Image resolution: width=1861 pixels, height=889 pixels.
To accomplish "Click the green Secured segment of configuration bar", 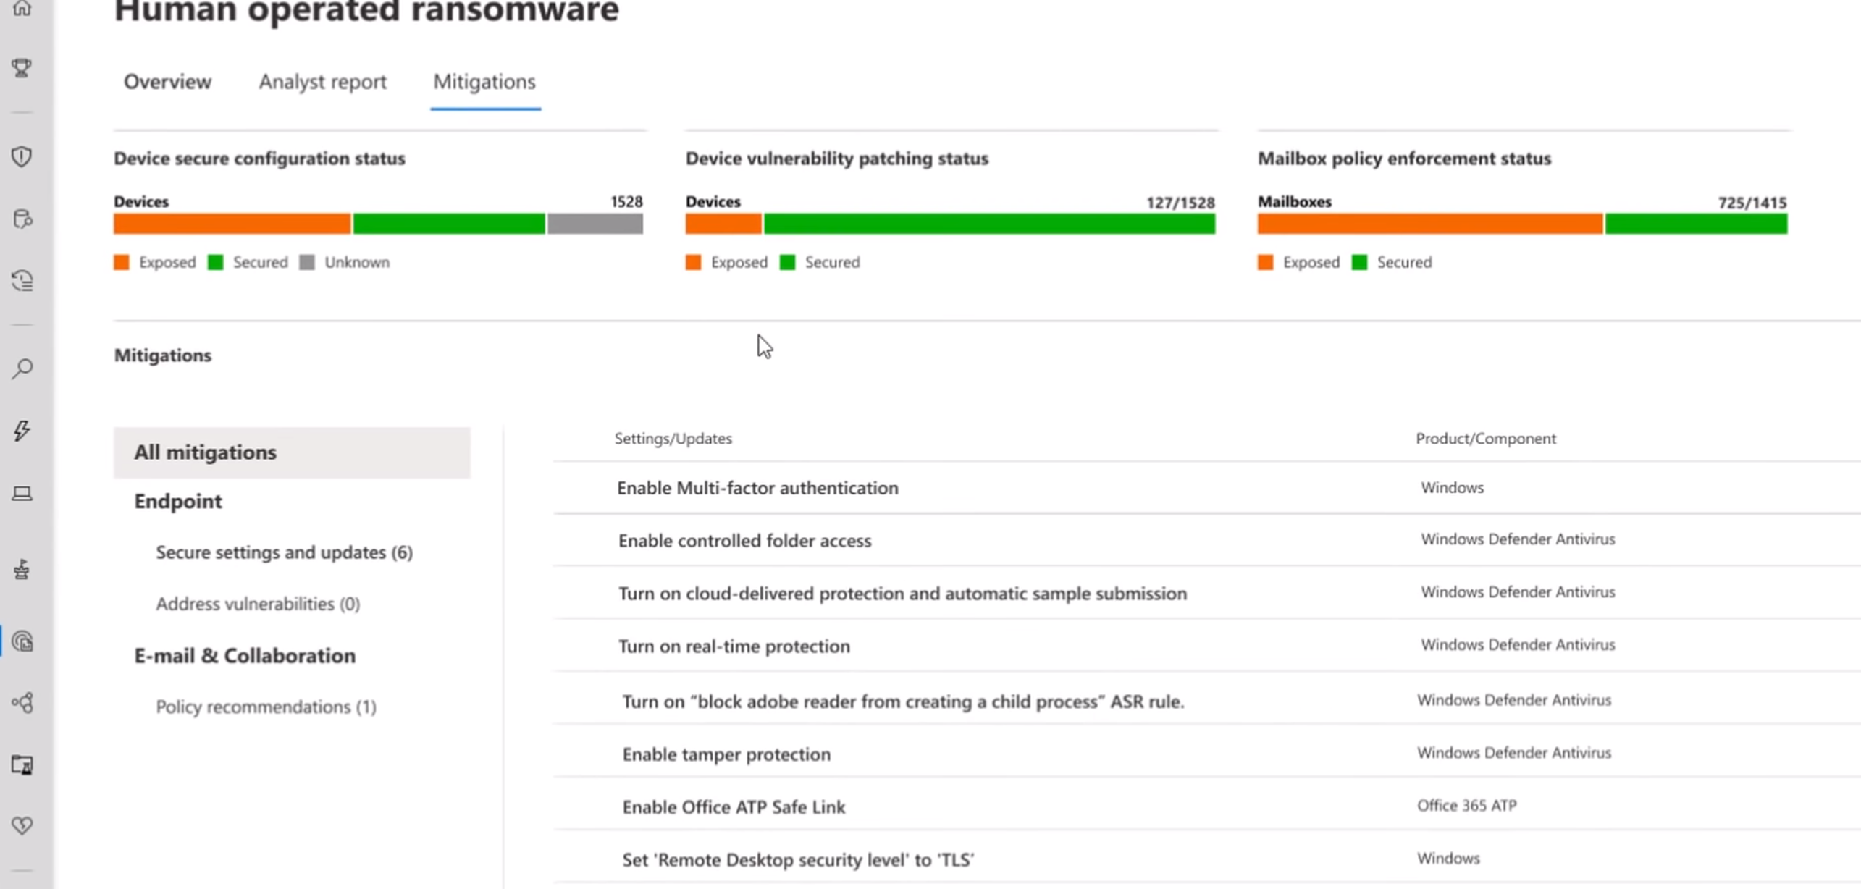I will click(449, 224).
